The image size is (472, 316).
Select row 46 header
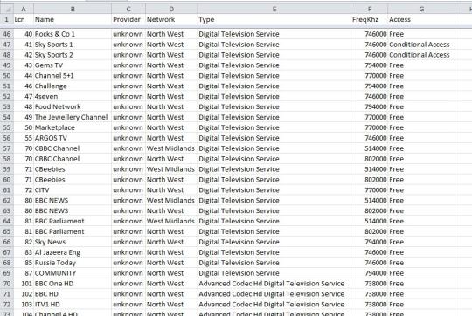pyautogui.click(x=7, y=34)
